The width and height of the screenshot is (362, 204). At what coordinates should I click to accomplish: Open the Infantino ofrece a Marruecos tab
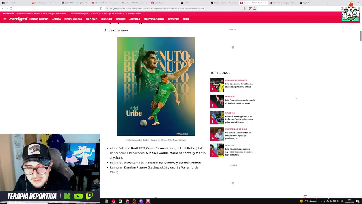click(104, 3)
